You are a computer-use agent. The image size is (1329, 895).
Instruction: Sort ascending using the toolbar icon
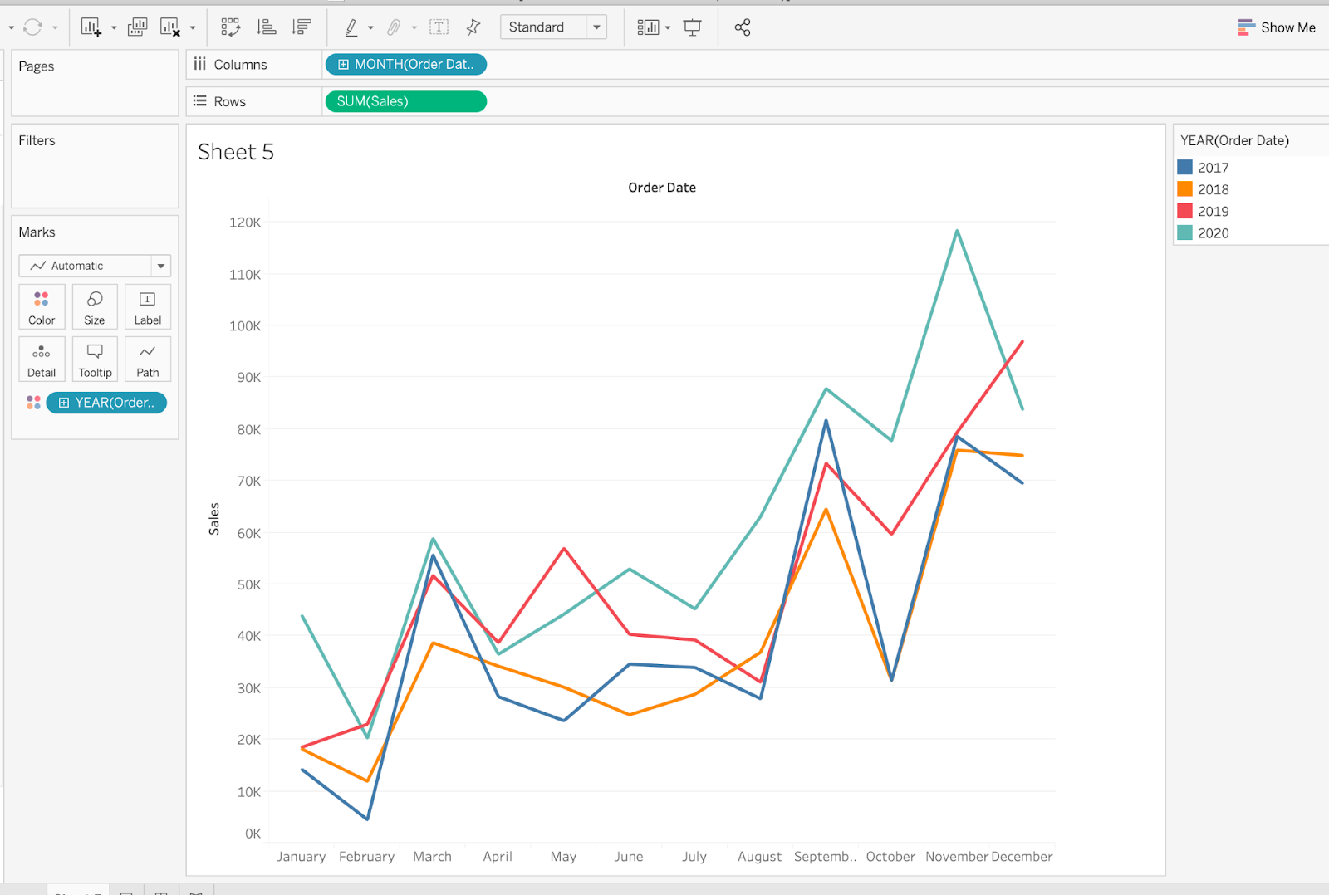(267, 27)
